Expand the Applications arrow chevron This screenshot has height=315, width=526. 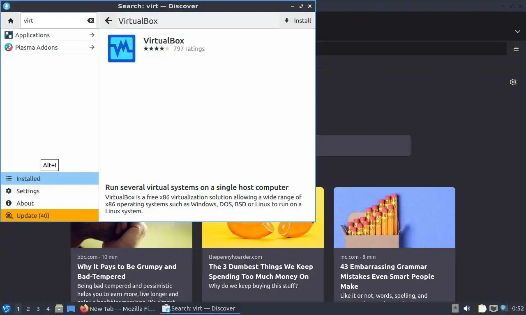[92, 35]
